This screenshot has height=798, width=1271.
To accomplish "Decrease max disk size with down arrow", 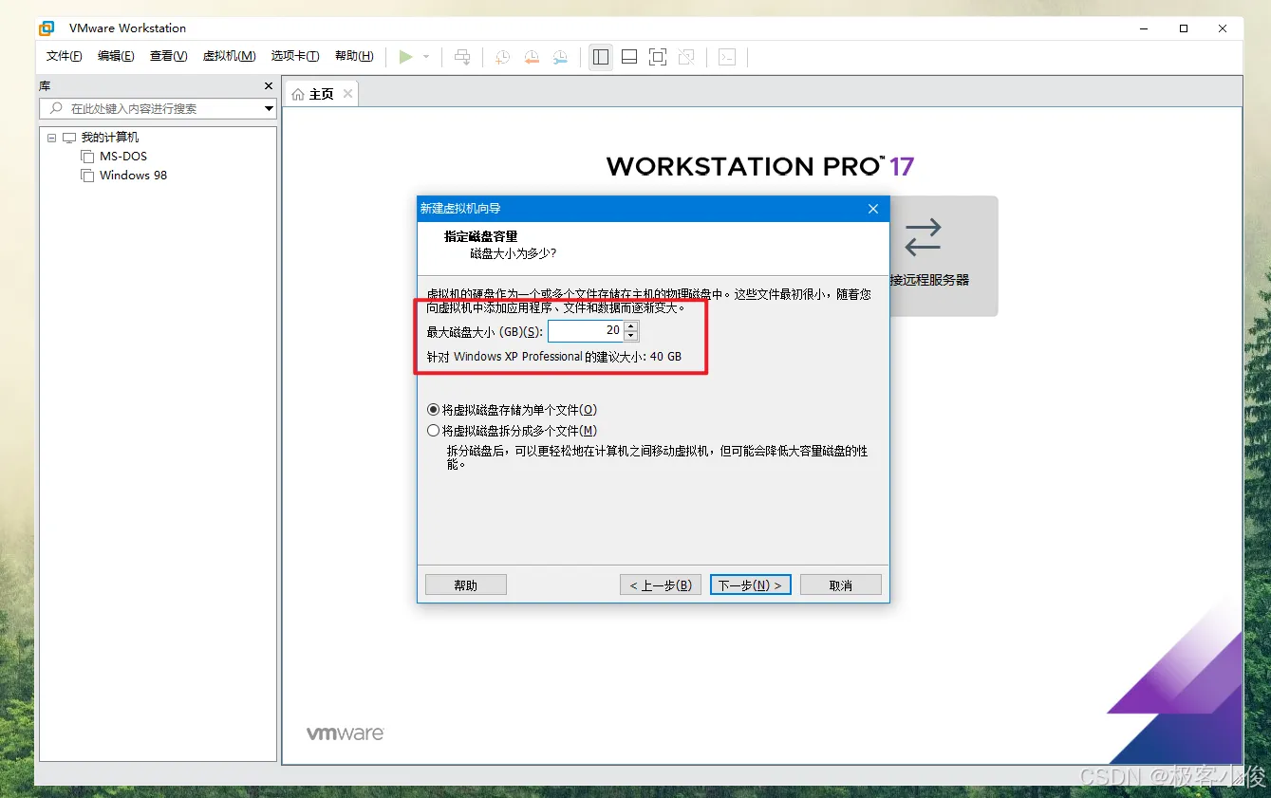I will pos(631,336).
